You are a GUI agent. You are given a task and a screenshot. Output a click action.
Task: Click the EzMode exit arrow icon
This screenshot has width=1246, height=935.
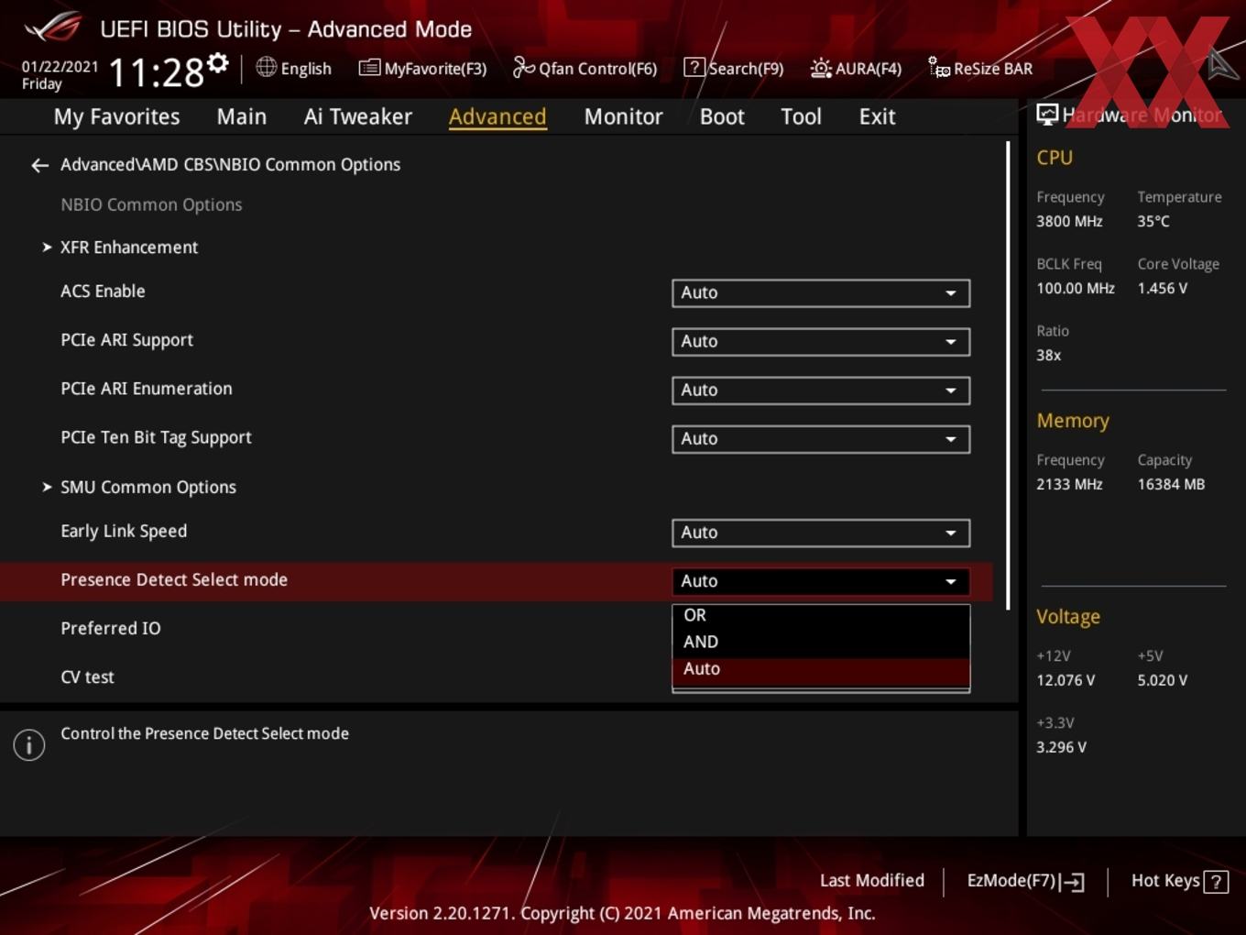(1072, 882)
